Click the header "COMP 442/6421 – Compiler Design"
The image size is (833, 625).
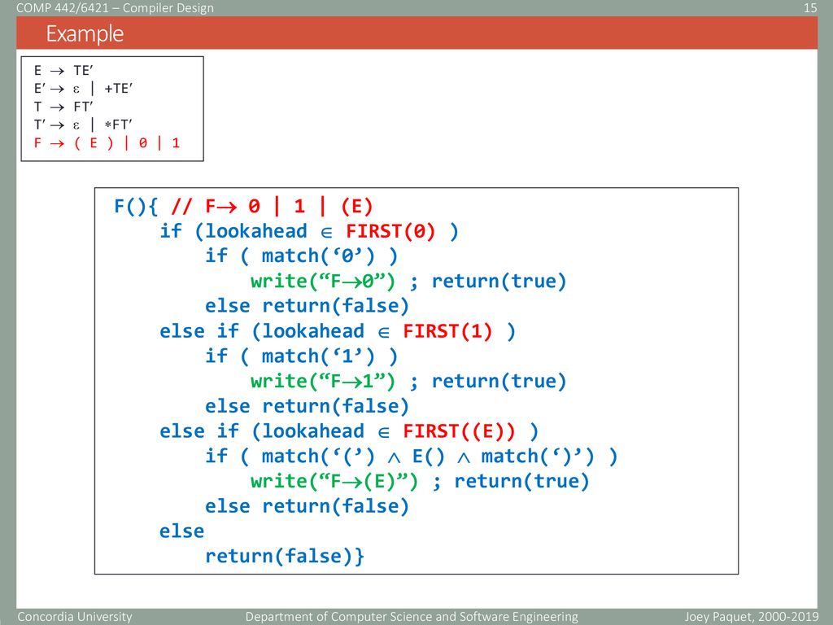(116, 8)
